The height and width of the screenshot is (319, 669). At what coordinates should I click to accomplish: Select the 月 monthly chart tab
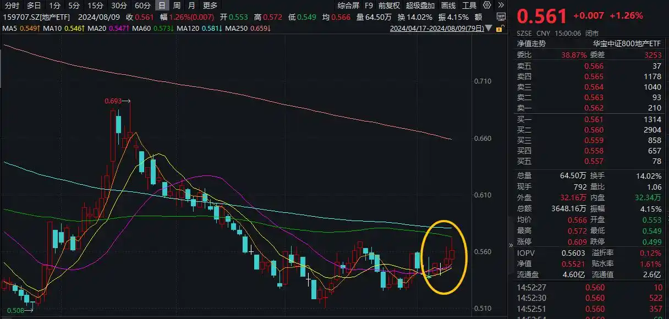click(x=190, y=5)
